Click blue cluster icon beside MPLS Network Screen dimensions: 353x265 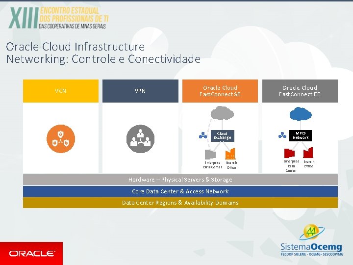pos(282,135)
